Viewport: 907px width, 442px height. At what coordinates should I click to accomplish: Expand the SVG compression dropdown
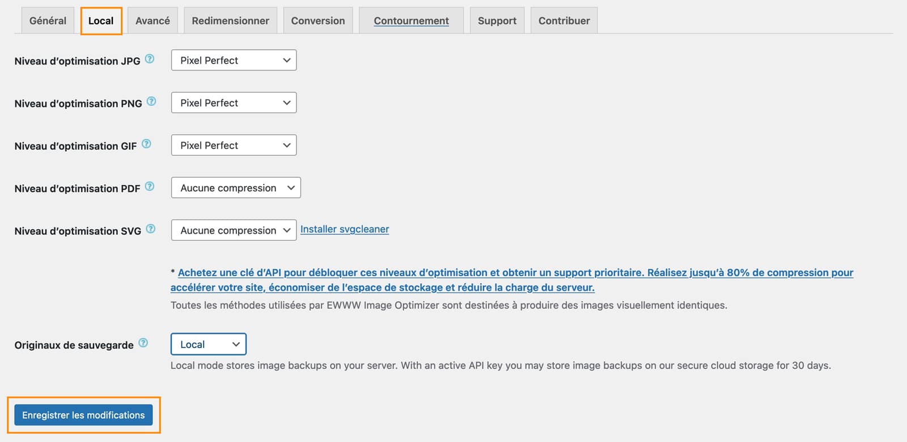pyautogui.click(x=234, y=230)
